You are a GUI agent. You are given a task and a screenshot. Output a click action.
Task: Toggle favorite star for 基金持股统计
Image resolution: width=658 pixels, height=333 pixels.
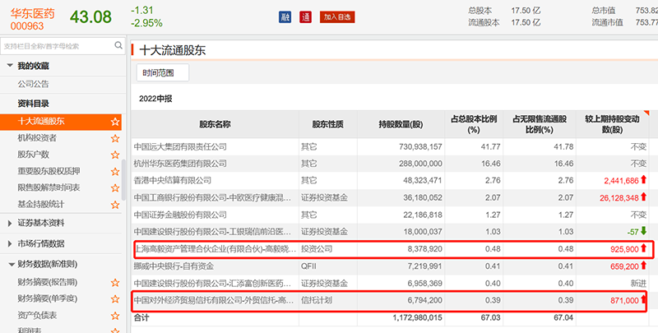(115, 205)
